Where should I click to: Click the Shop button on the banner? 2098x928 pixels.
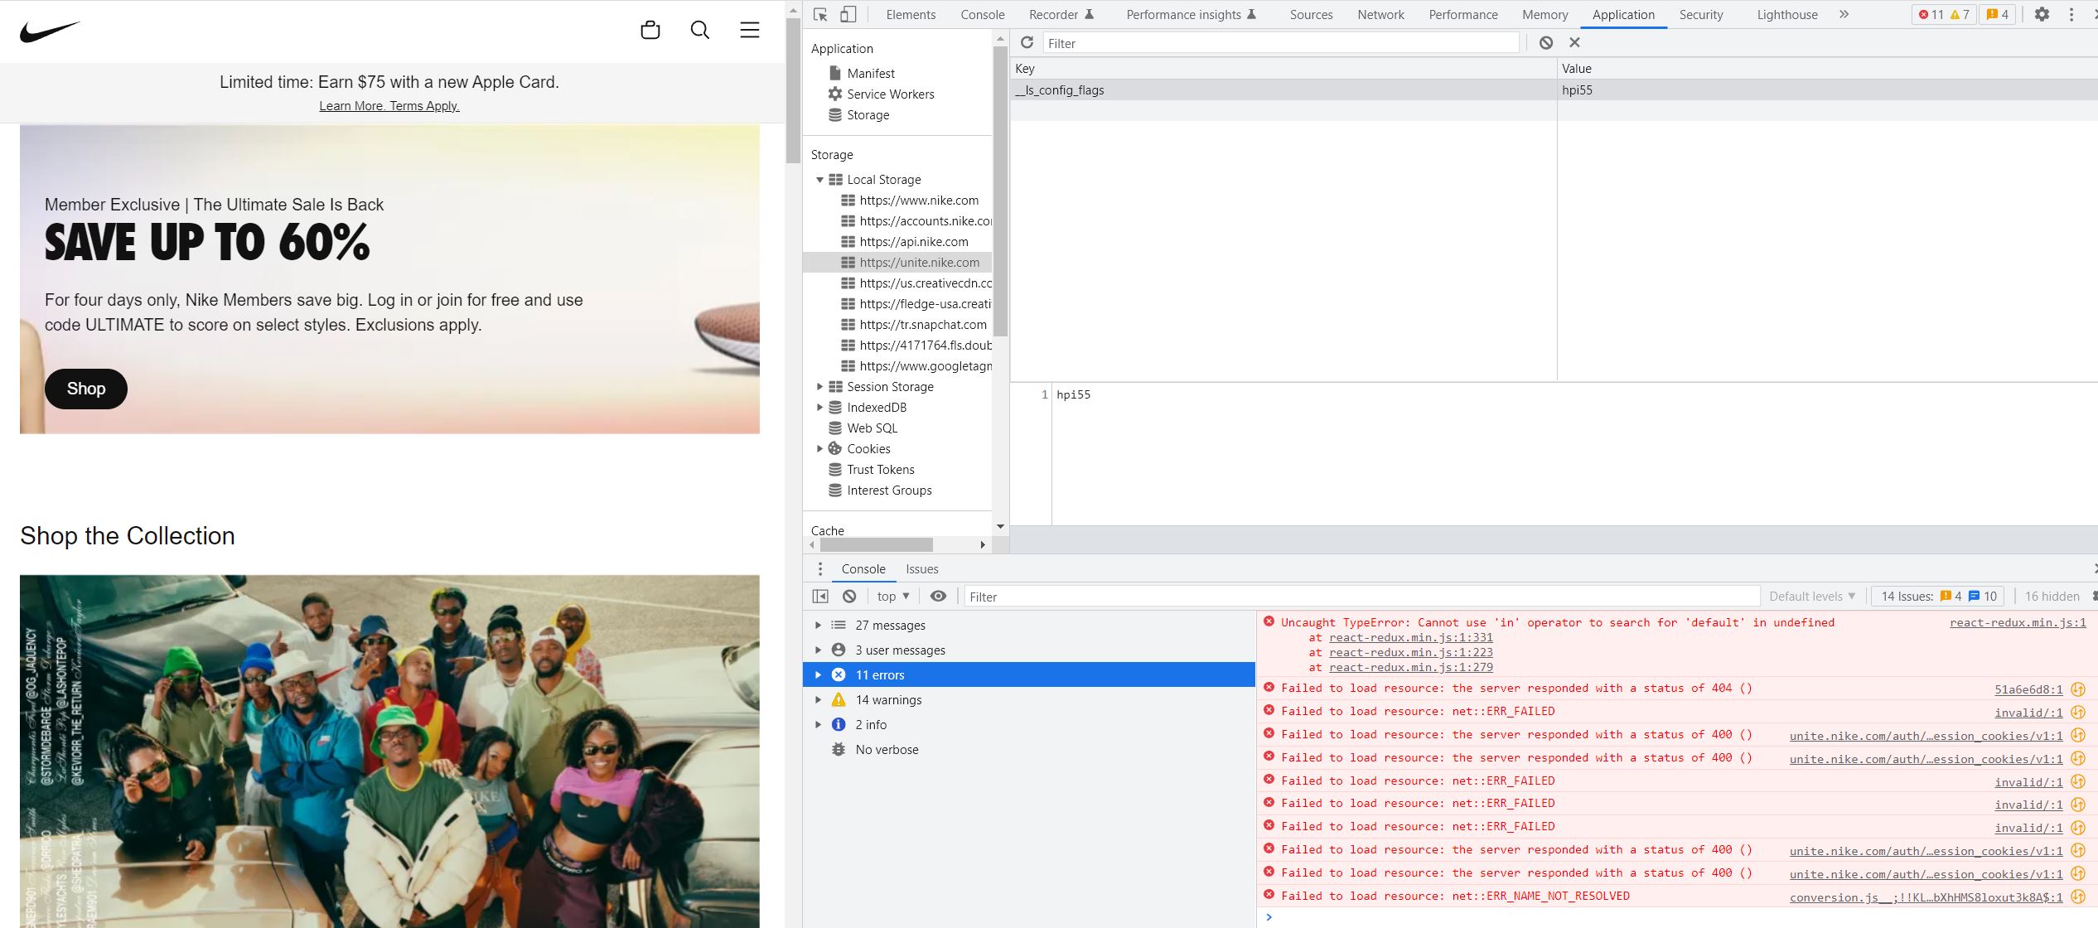tap(85, 389)
